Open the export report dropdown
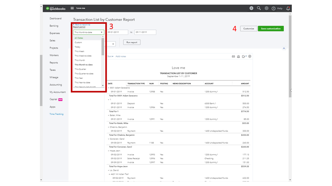 (244, 57)
